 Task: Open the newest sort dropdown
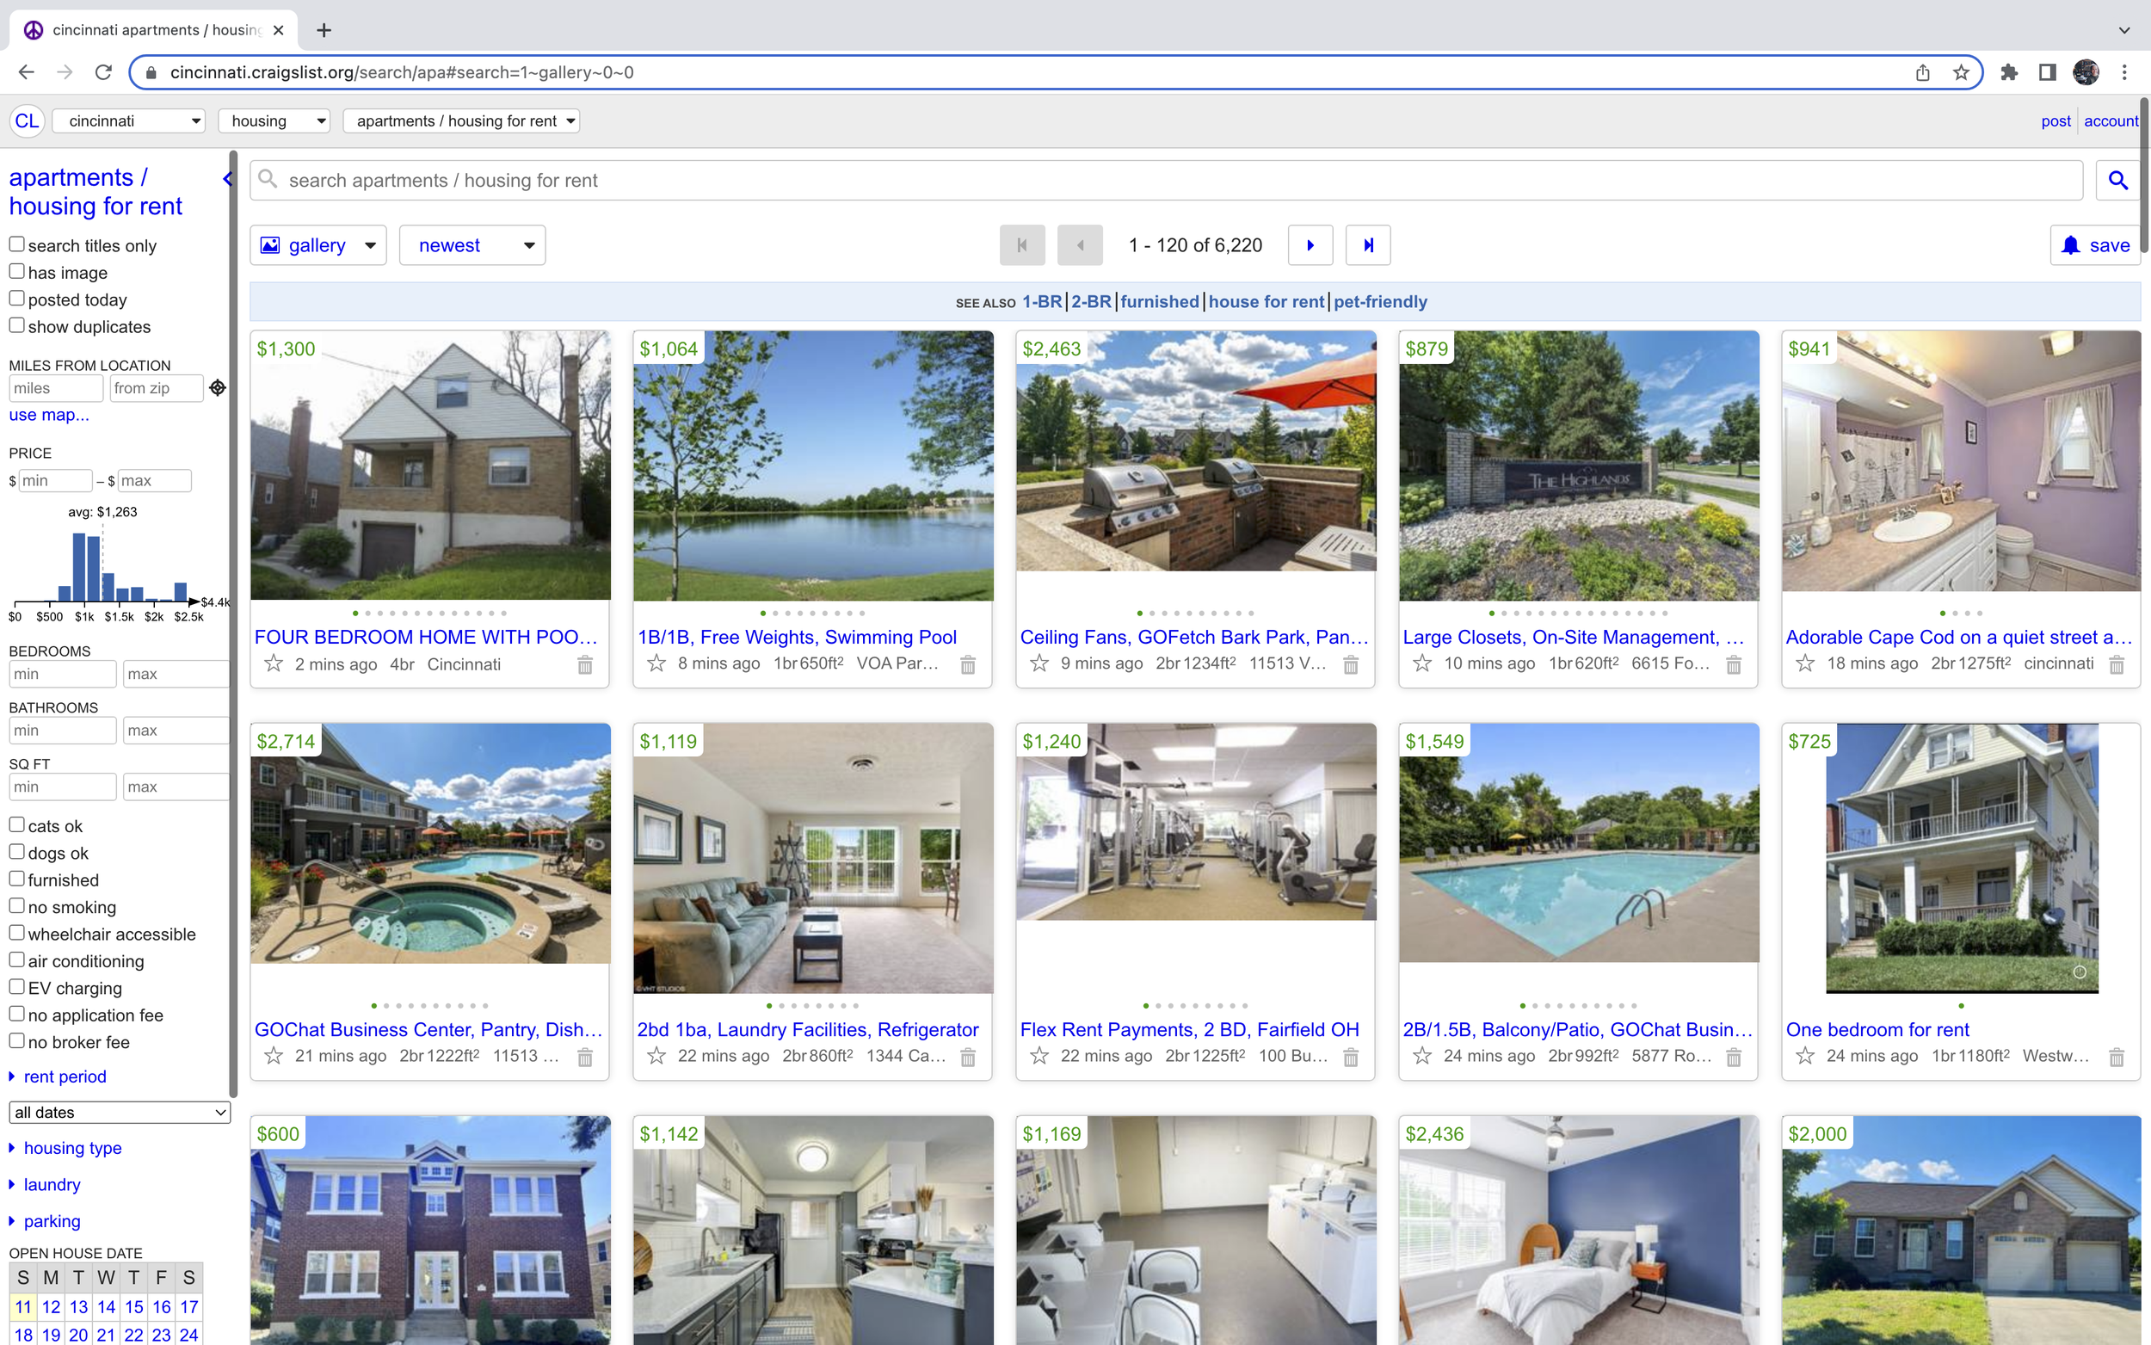(x=472, y=245)
